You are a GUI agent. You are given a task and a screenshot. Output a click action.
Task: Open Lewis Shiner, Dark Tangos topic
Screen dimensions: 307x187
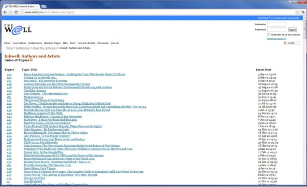pyautogui.click(x=40, y=169)
